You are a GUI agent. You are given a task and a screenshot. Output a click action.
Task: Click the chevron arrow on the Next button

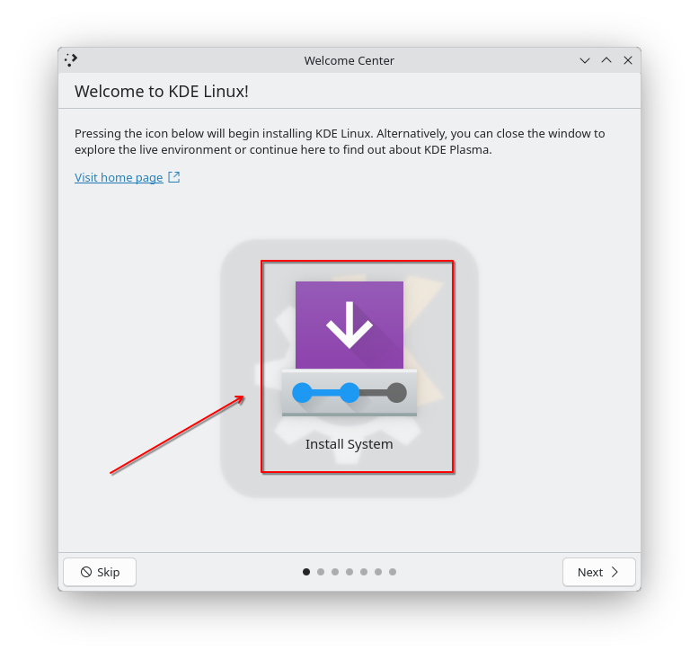tap(615, 572)
